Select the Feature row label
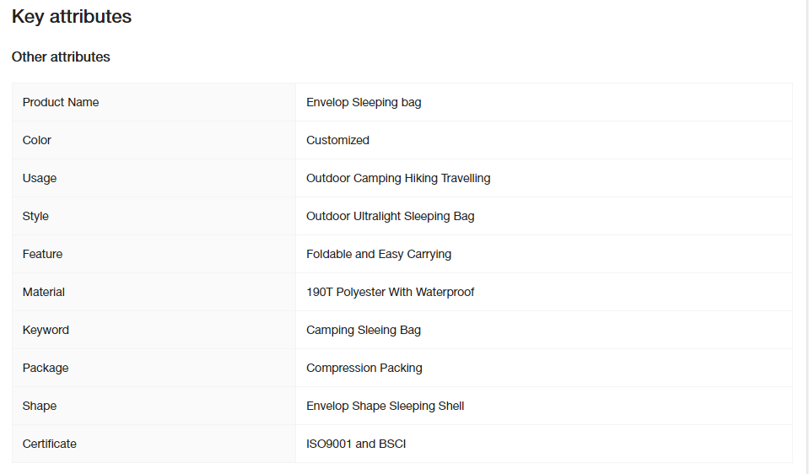 point(42,254)
